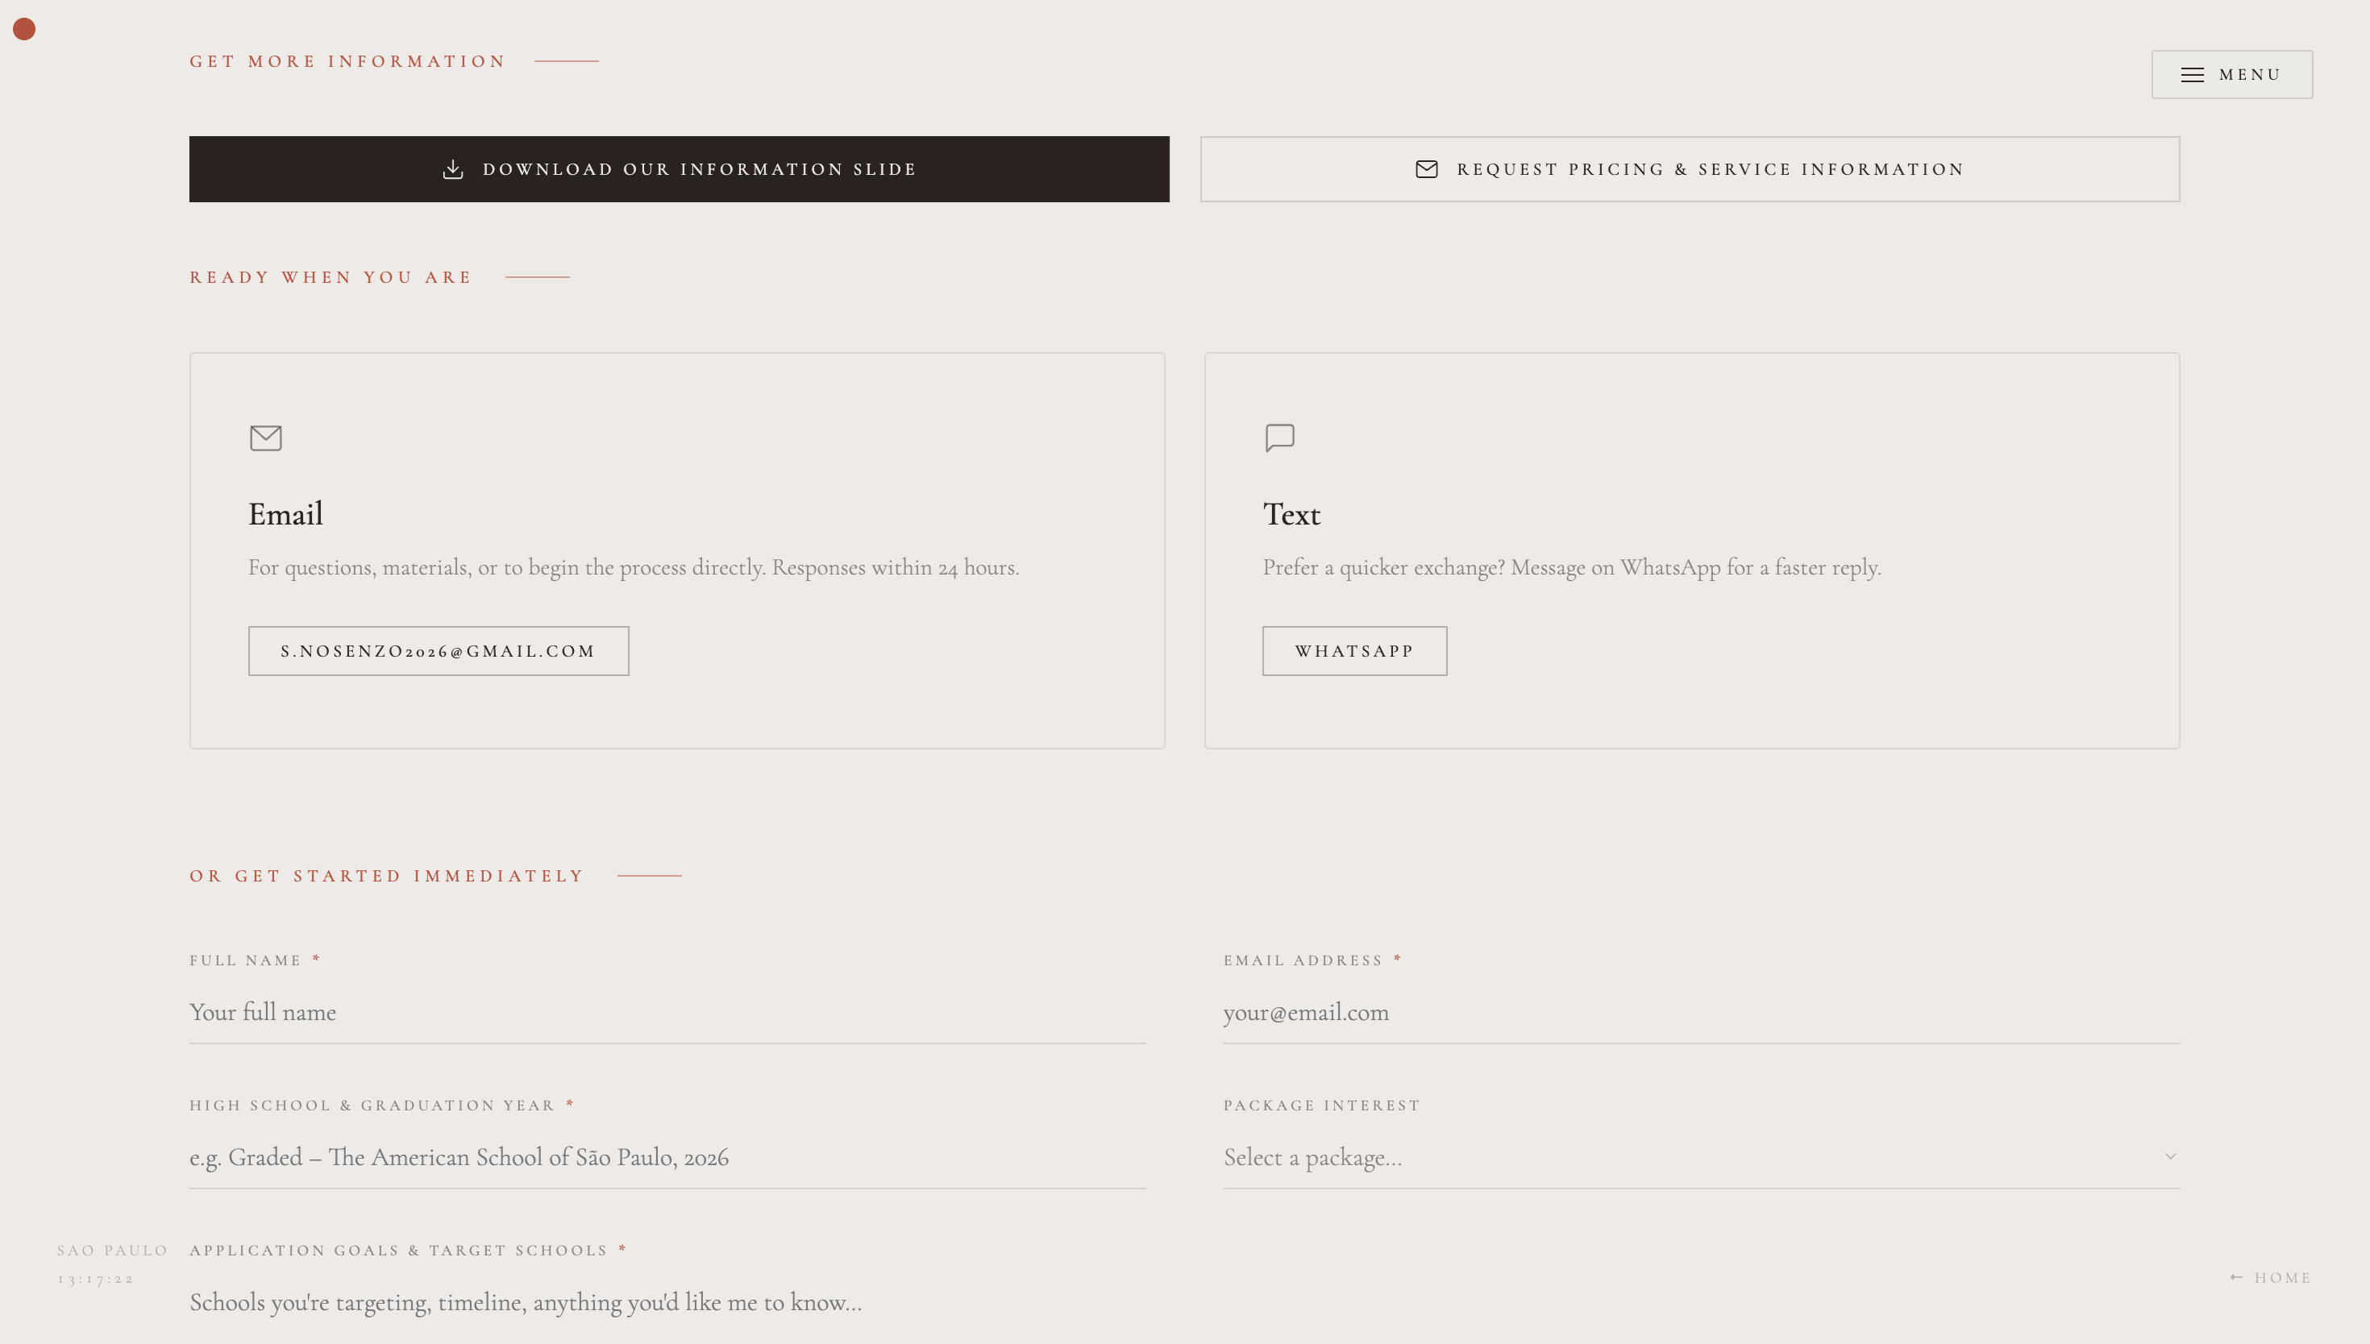Click the chevron arrow of package interest
Image resolution: width=2370 pixels, height=1344 pixels.
coord(2171,1156)
